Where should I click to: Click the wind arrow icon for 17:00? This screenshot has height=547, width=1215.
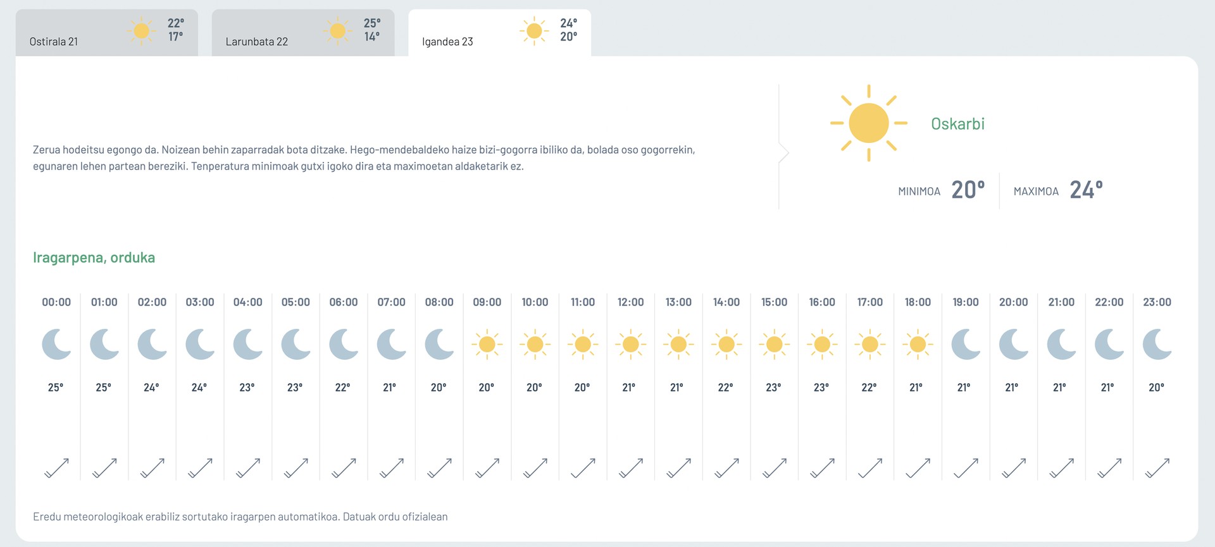tap(870, 468)
